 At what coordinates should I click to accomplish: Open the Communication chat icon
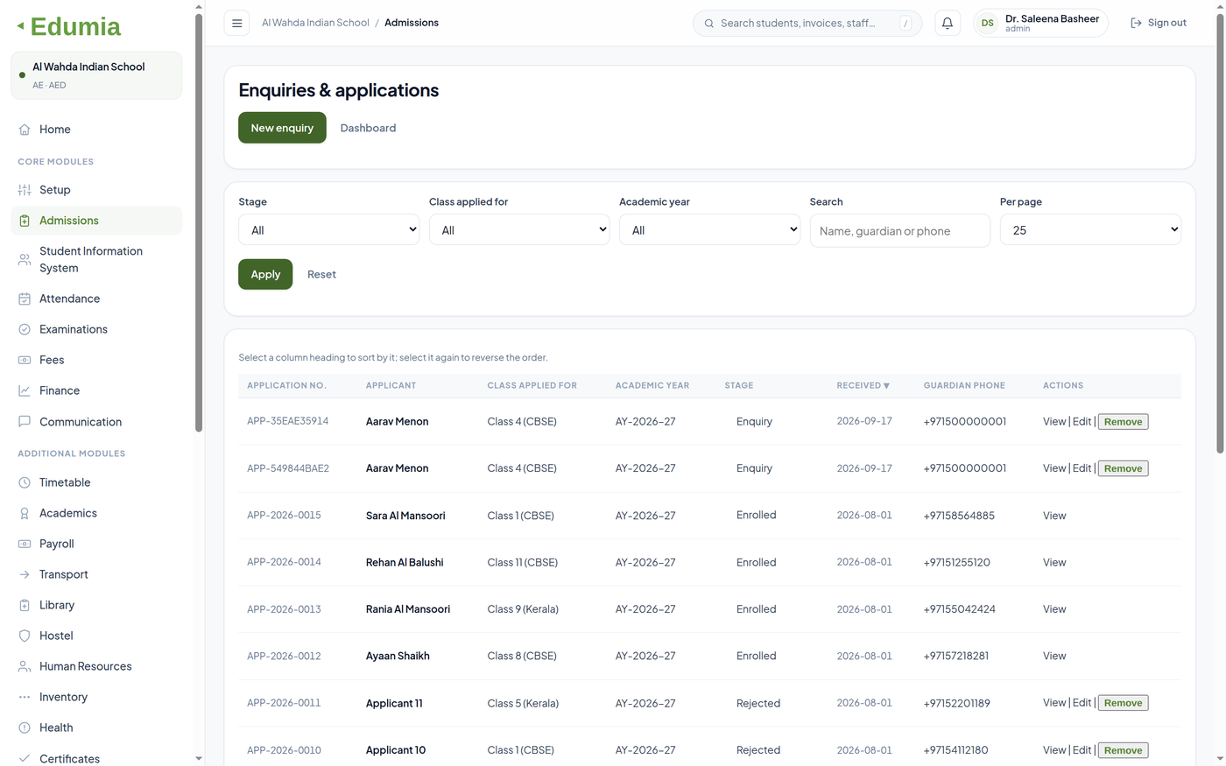[x=25, y=421]
